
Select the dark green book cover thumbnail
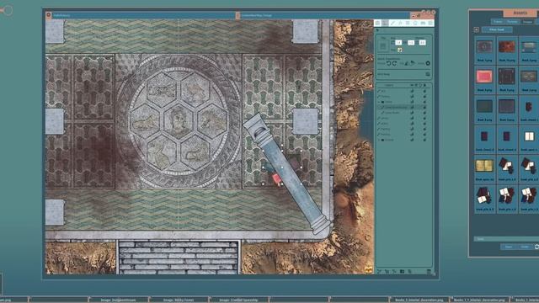tap(484, 107)
